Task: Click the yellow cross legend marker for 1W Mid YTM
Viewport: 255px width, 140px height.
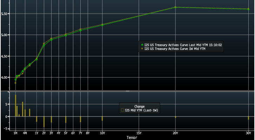Action: tap(142, 49)
